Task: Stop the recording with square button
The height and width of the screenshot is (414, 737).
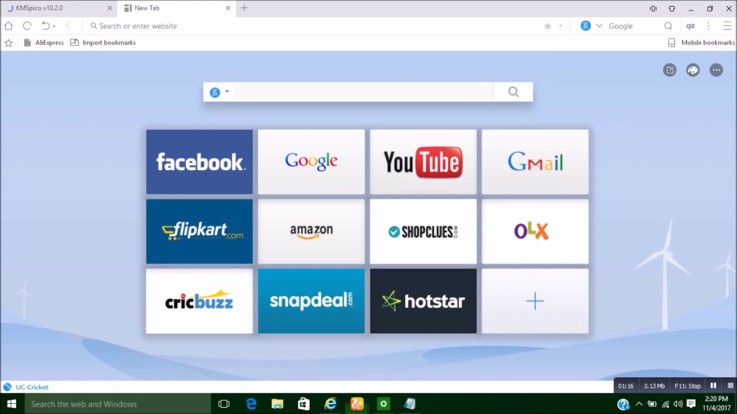Action: point(731,386)
